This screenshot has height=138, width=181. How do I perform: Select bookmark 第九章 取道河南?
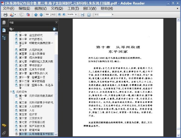[29, 130]
